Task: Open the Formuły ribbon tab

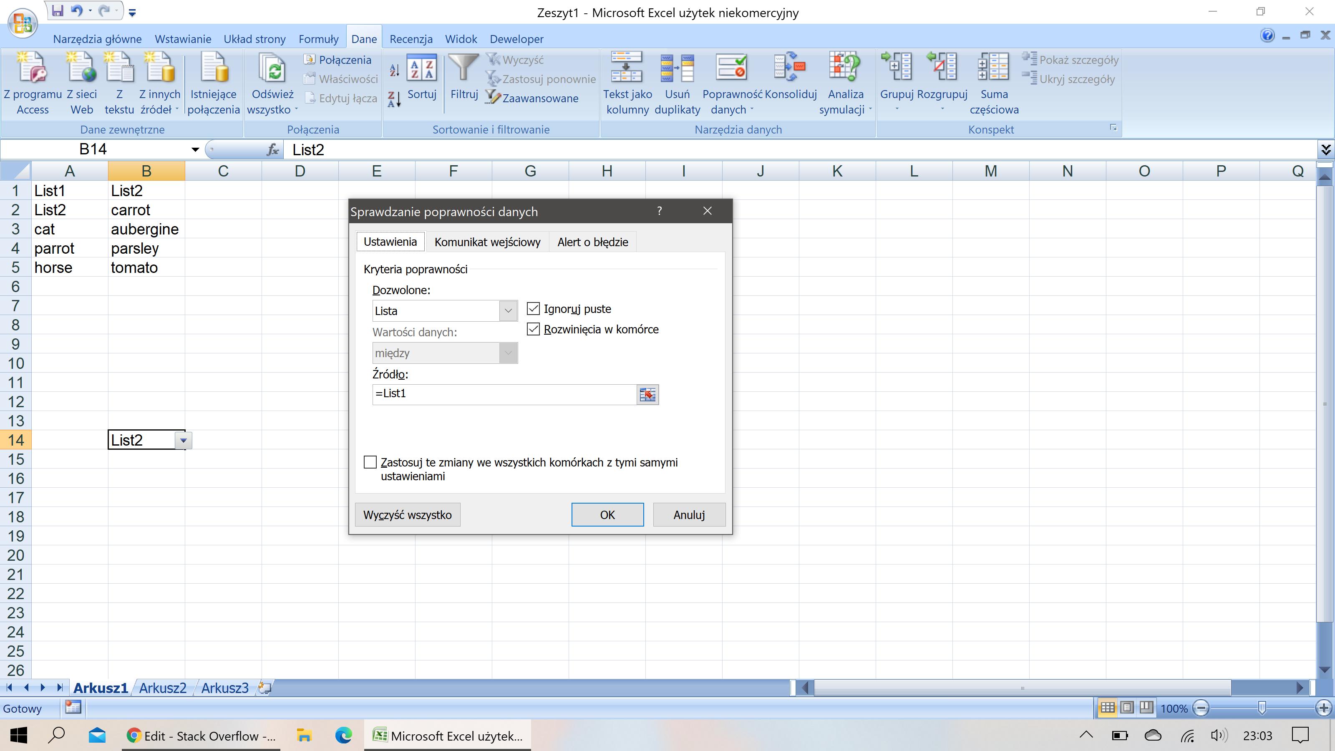Action: [318, 39]
